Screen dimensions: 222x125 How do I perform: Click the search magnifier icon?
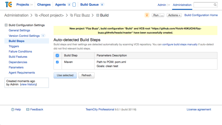point(215,5)
